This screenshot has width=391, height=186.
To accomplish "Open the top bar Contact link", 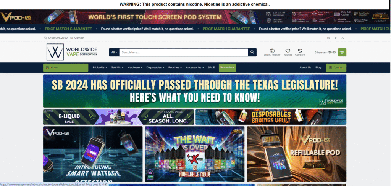I will click(77, 38).
